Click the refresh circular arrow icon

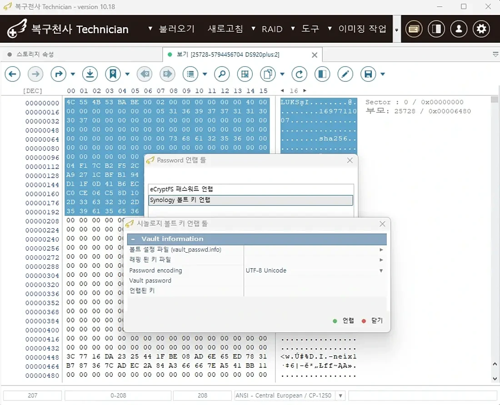(299, 74)
